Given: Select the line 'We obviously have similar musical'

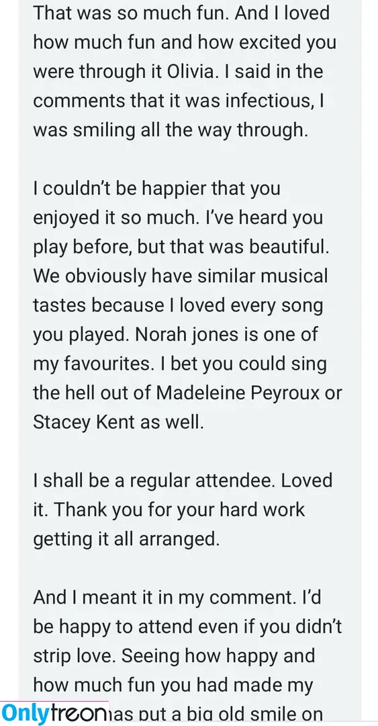Looking at the screenshot, I should coord(181,276).
